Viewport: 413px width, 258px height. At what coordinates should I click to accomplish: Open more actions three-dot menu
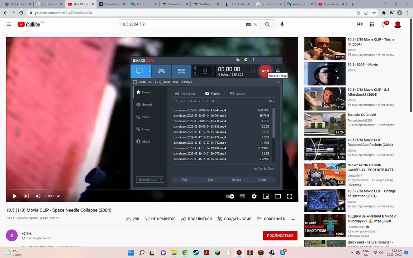coord(293,219)
